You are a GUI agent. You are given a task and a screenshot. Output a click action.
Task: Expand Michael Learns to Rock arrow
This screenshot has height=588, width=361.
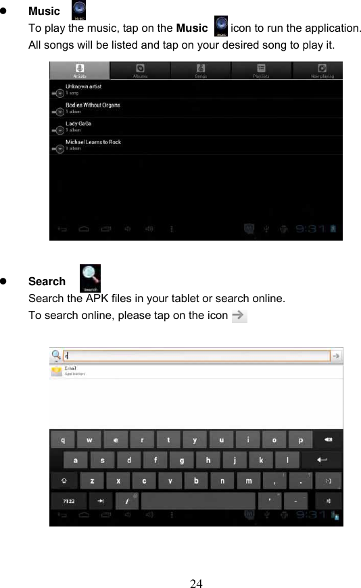[59, 149]
